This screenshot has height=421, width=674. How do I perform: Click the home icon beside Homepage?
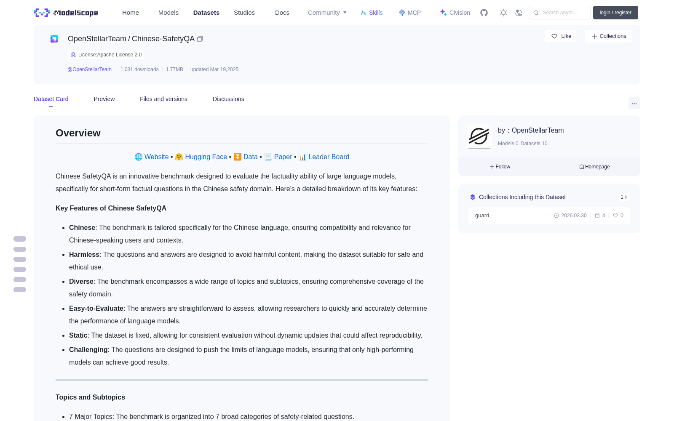pyautogui.click(x=582, y=167)
